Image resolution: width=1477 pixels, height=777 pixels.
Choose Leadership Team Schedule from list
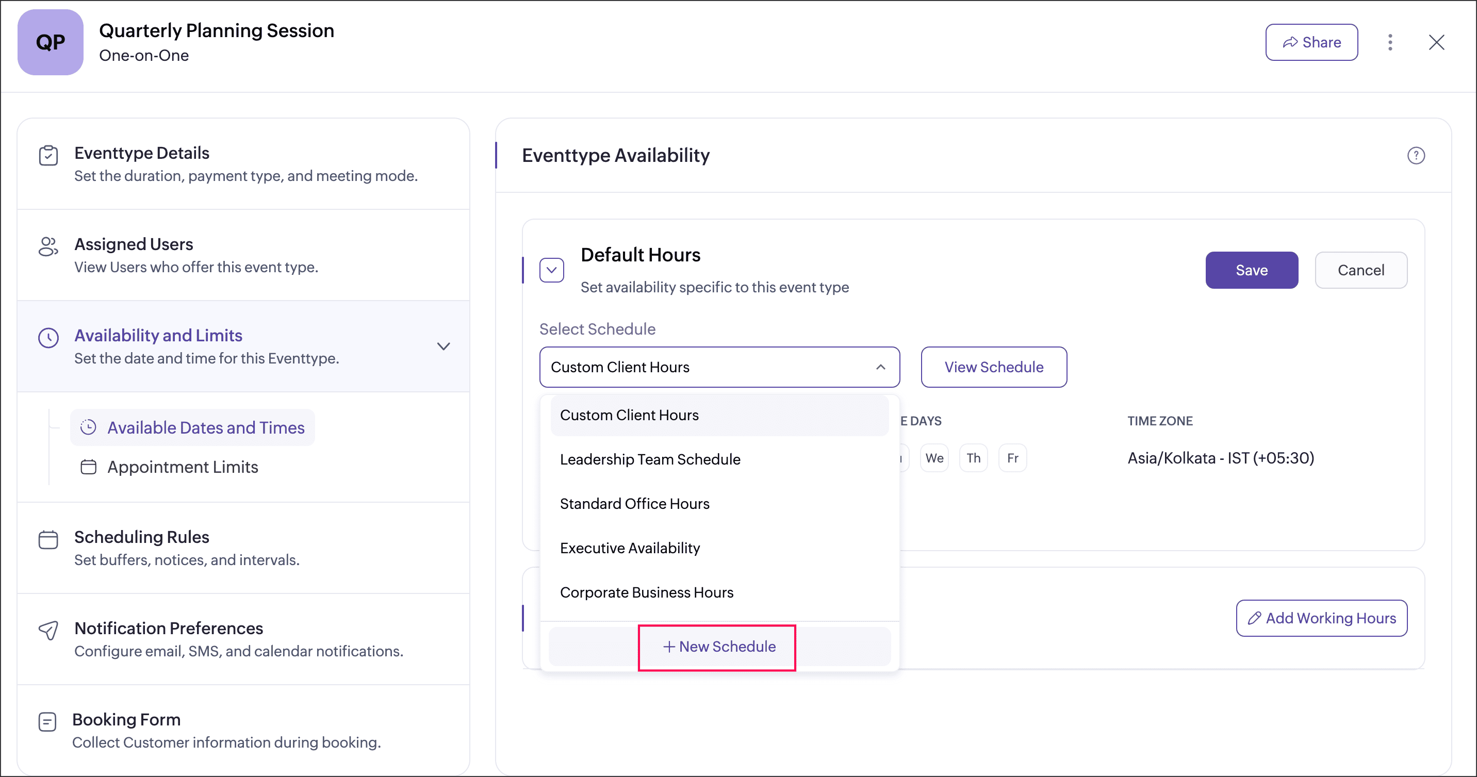(650, 459)
